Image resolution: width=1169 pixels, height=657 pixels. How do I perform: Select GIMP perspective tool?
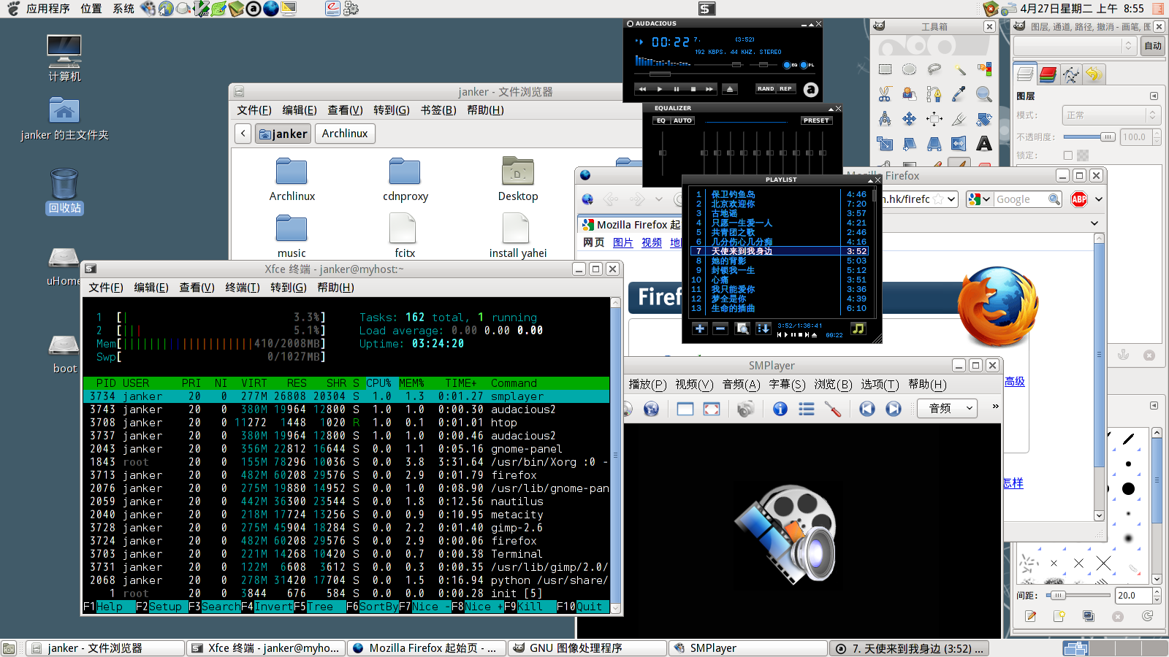pos(934,144)
